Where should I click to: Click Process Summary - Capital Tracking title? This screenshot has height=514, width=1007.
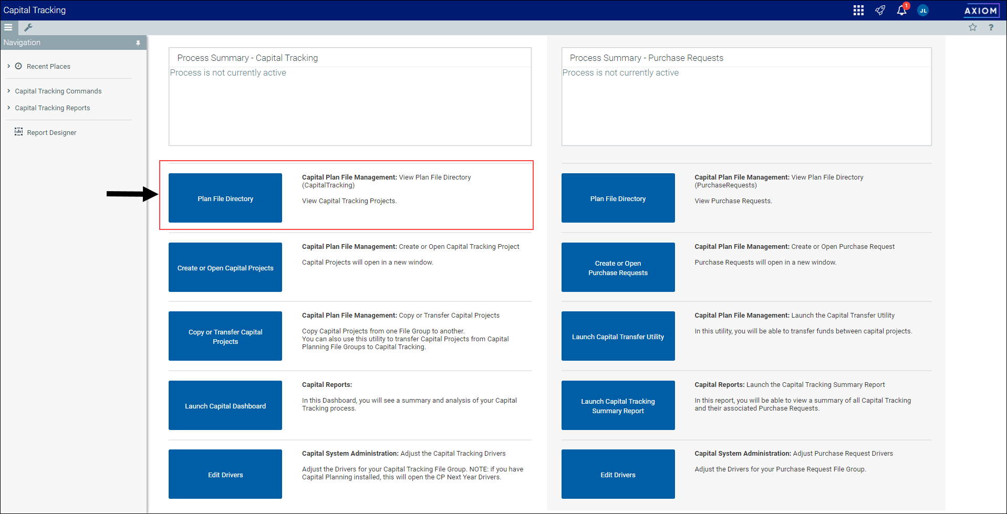point(247,58)
